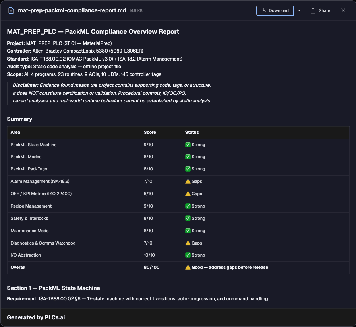The height and width of the screenshot is (327, 356).
Task: Close the report preview panel
Action: point(343,10)
